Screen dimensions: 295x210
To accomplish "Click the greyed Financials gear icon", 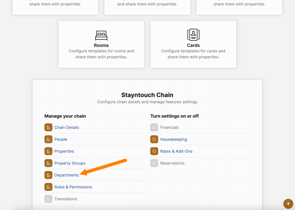I will [154, 127].
